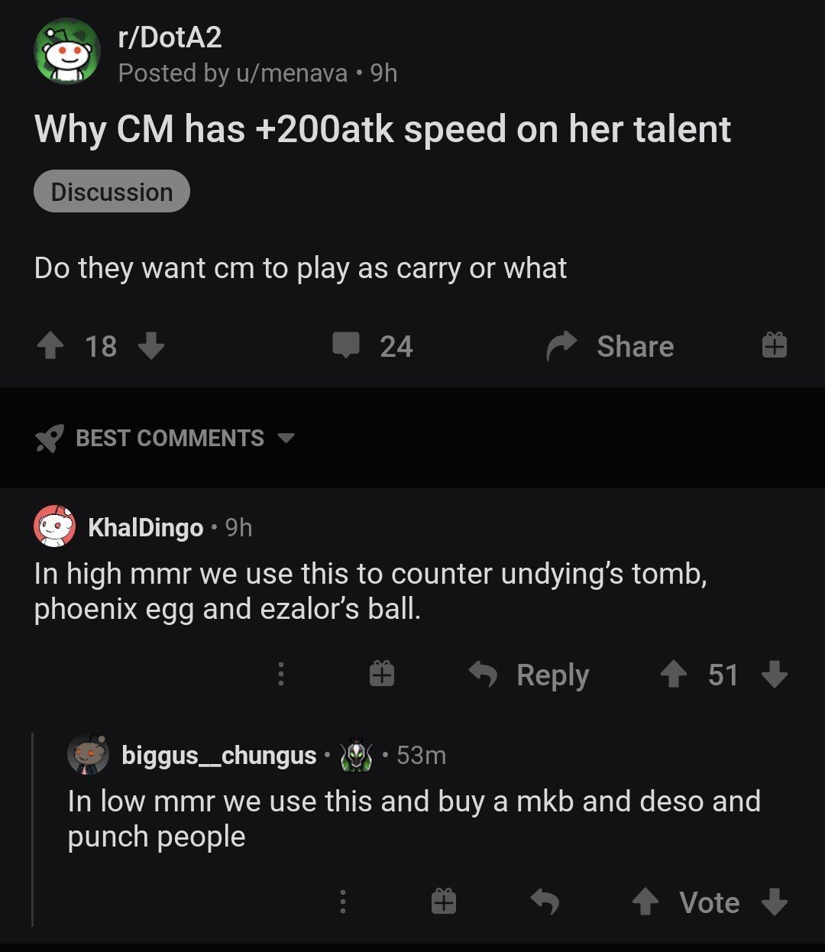Give award to KhalDingo's comment
Screen dimensions: 825x952
382,673
